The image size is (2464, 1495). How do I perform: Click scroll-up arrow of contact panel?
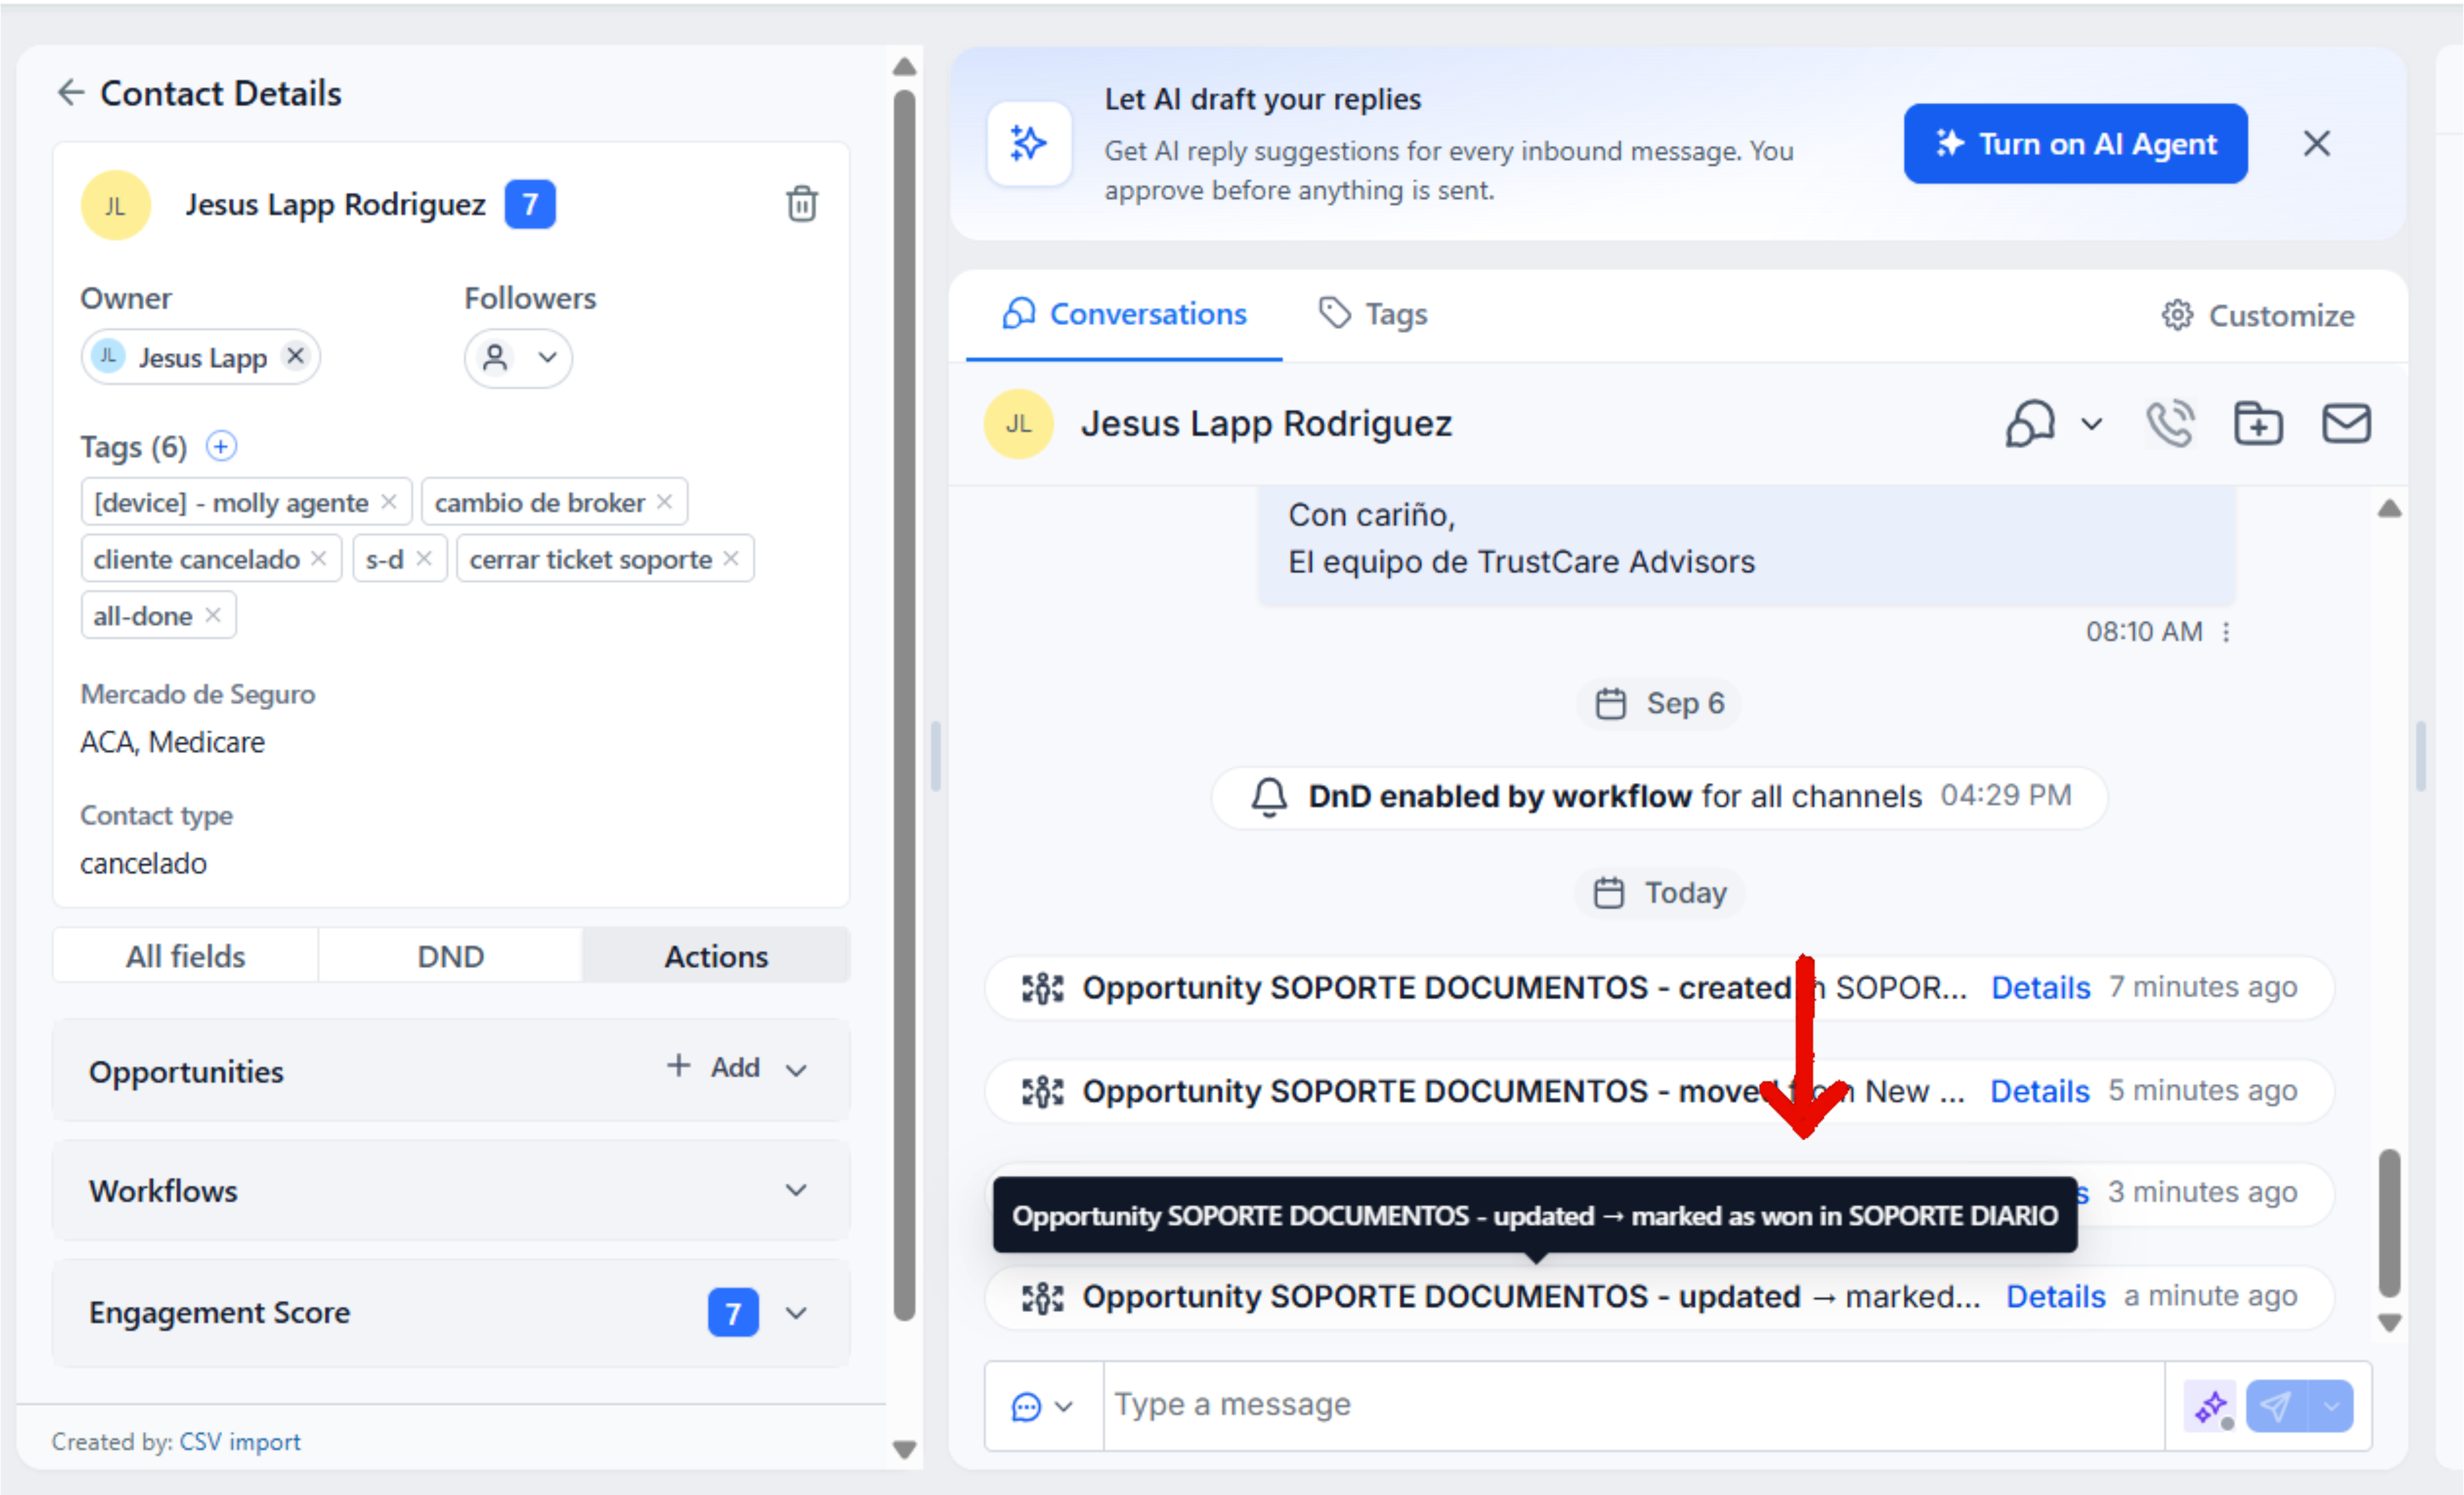[904, 67]
